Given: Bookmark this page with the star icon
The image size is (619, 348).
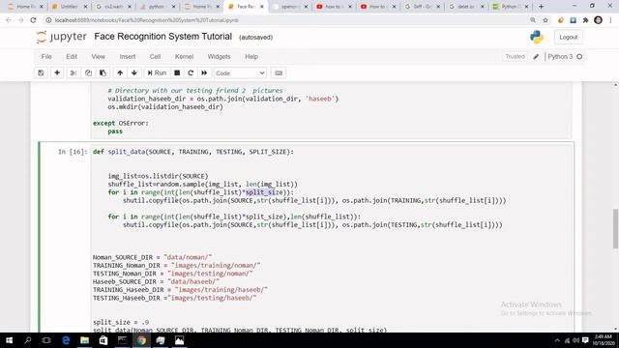Looking at the screenshot, I should pos(545,20).
